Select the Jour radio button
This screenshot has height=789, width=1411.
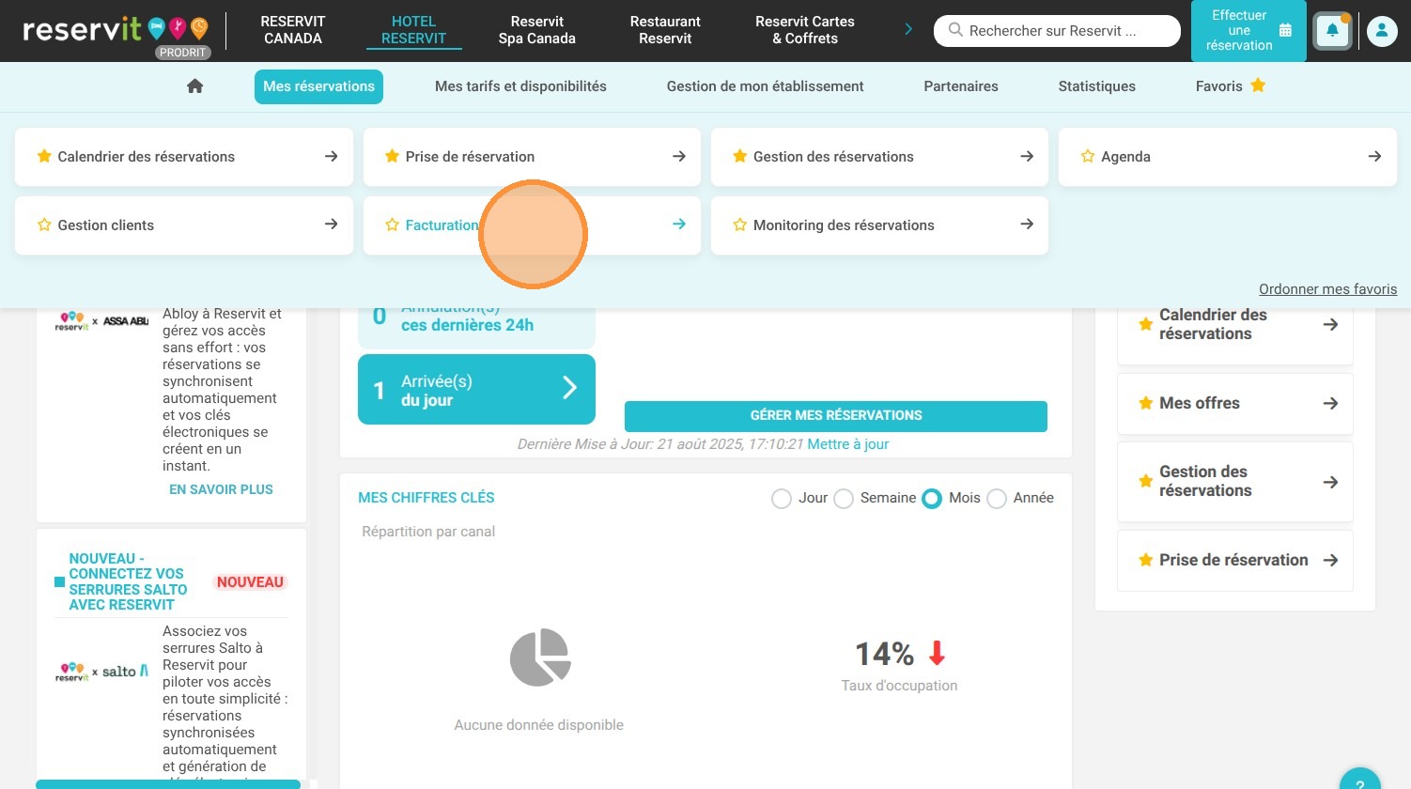781,499
